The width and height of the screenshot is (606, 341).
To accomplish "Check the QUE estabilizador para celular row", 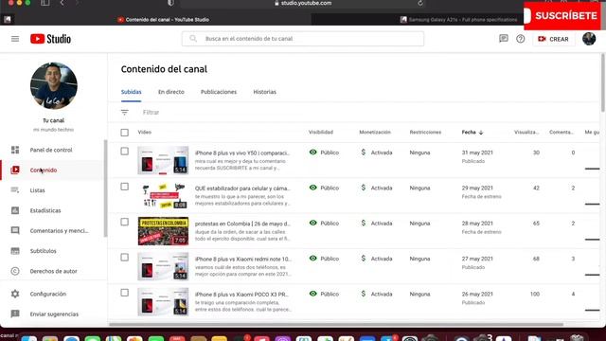I will 124,187.
